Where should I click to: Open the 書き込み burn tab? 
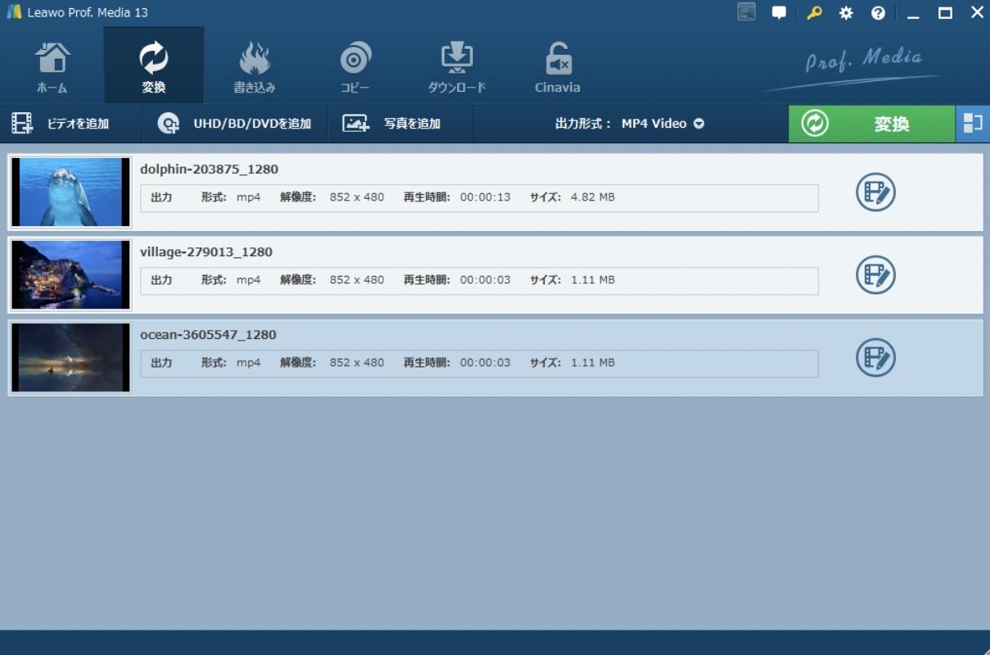(254, 67)
